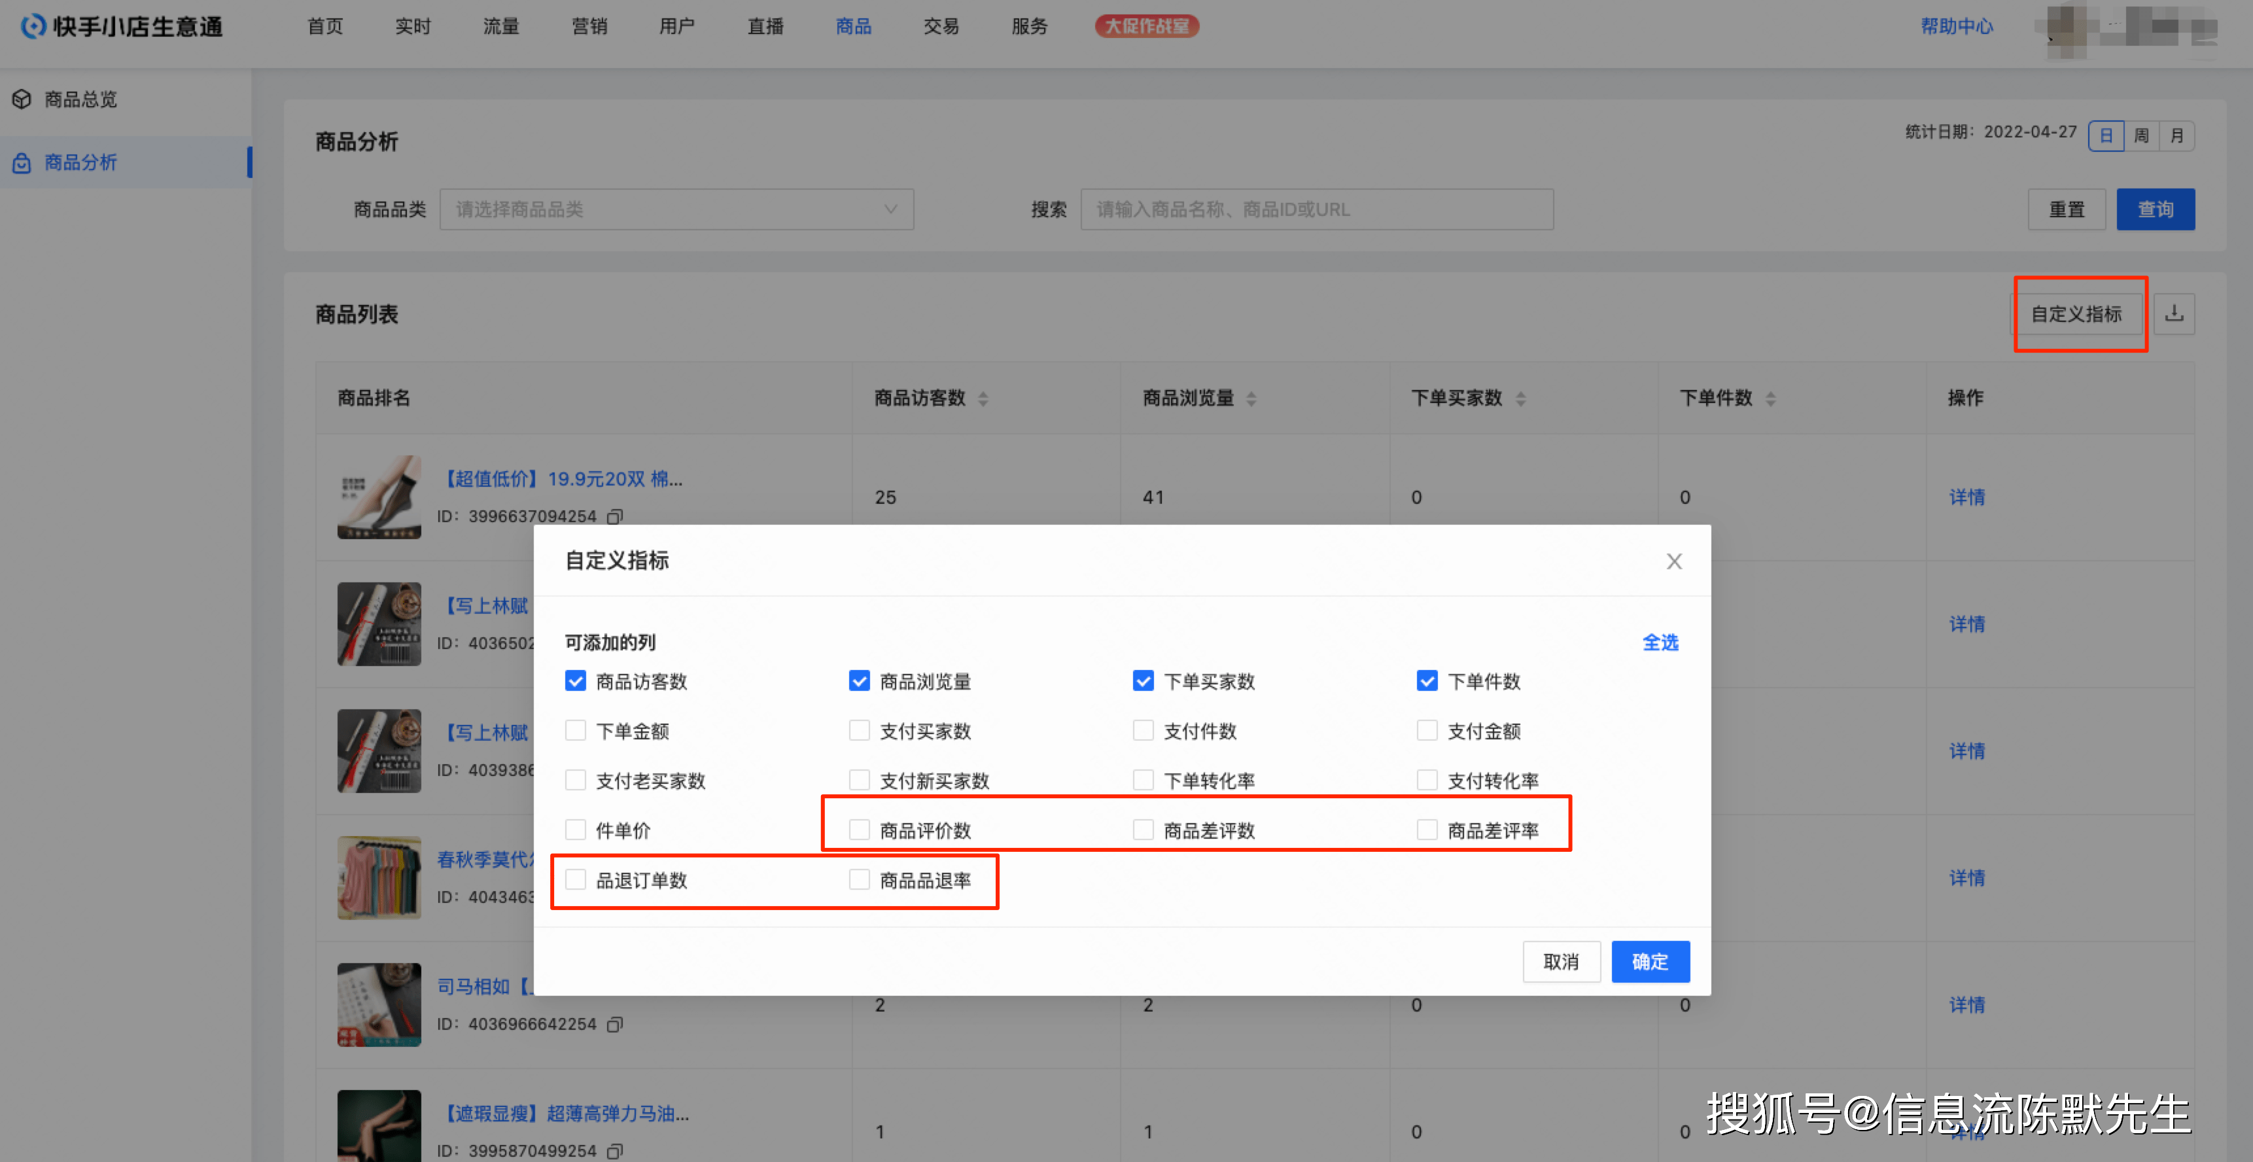Click the 春秋季莫代尔 product thumbnail

[379, 877]
